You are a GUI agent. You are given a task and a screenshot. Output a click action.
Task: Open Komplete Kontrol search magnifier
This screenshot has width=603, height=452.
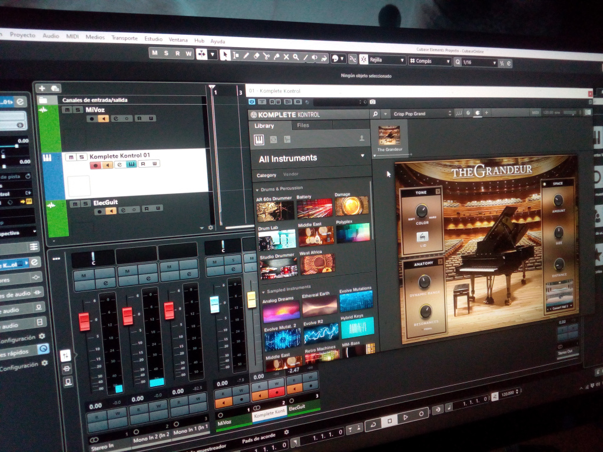(375, 114)
